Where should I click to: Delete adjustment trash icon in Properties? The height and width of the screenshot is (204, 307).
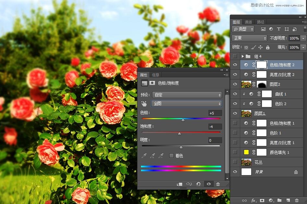click(x=218, y=184)
